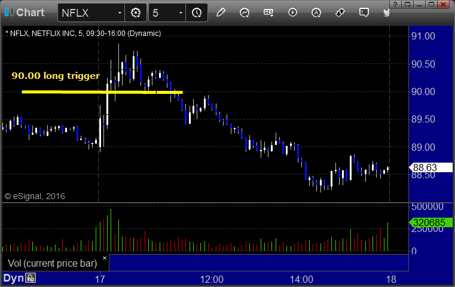Click the 12:00 time axis label
The image size is (455, 287).
[212, 279]
